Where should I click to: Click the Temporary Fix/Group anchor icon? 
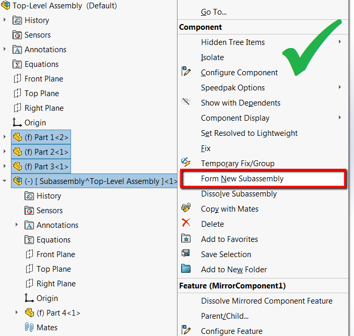tap(186, 162)
